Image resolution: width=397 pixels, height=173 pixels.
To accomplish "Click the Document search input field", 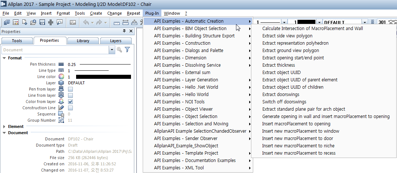I will pyautogui.click(x=56, y=50).
